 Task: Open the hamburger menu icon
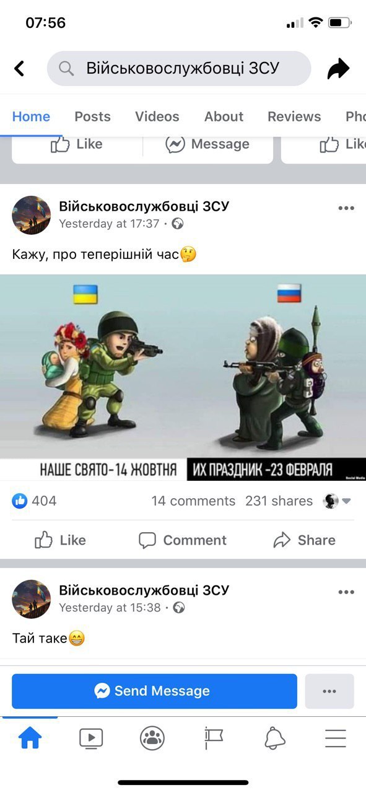tap(336, 738)
